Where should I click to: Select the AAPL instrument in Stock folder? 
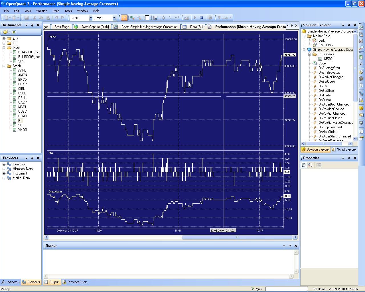tap(22, 70)
